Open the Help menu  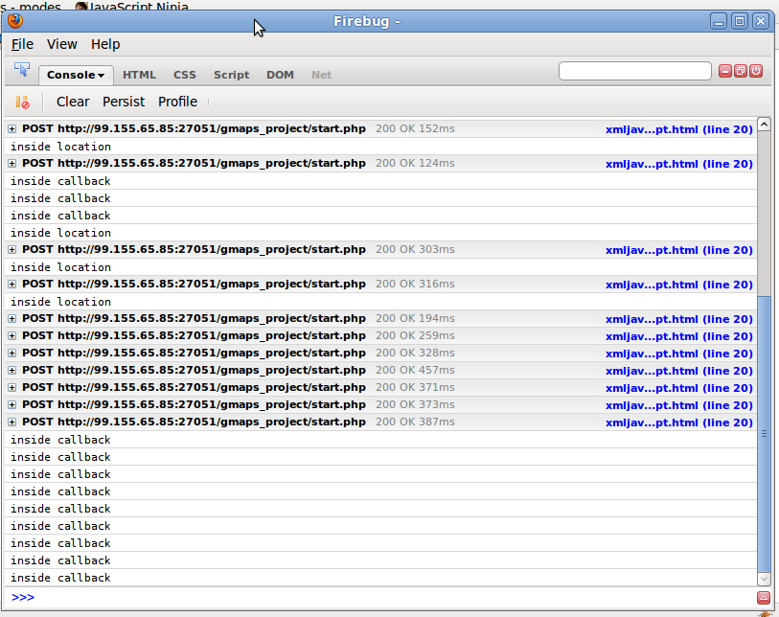105,44
